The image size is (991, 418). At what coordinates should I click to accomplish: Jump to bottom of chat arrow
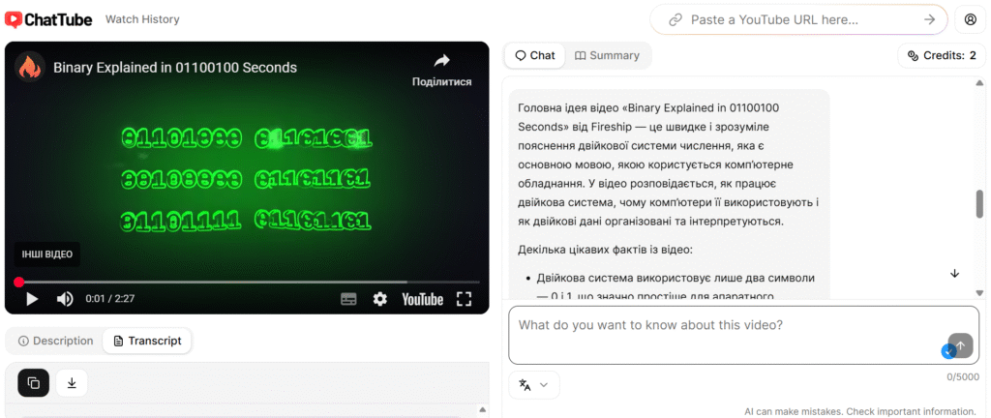click(x=955, y=274)
